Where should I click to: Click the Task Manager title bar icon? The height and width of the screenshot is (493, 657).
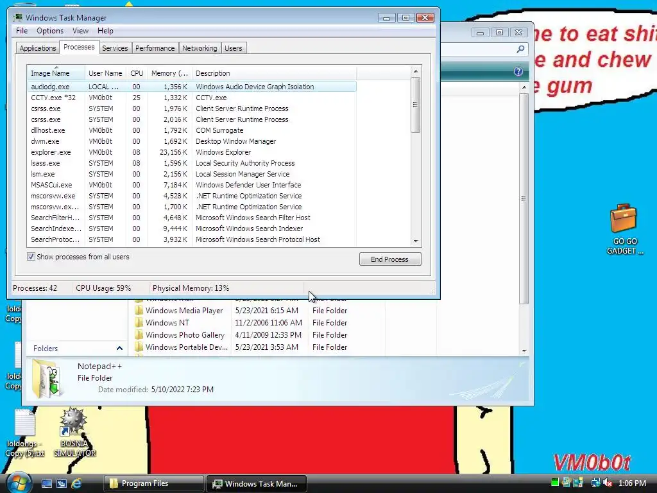point(18,17)
